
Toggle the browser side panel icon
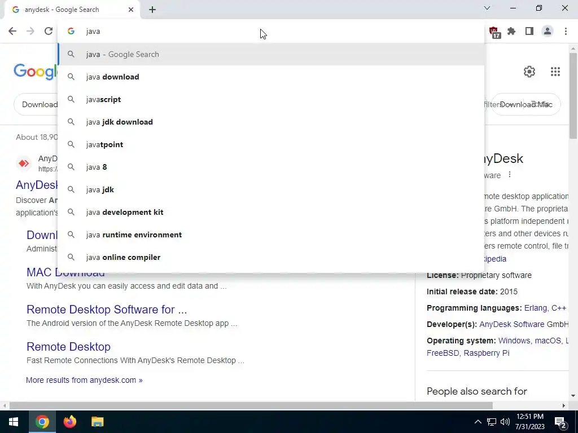point(529,32)
